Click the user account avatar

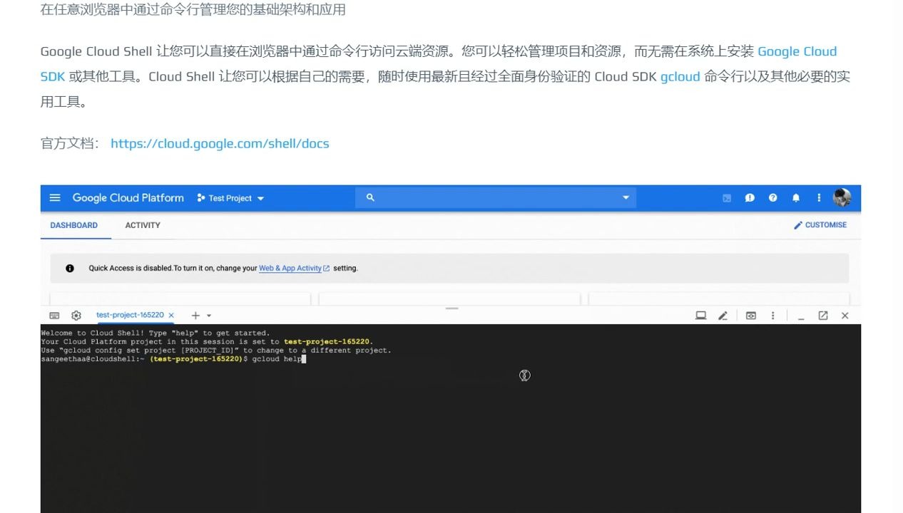tap(842, 198)
